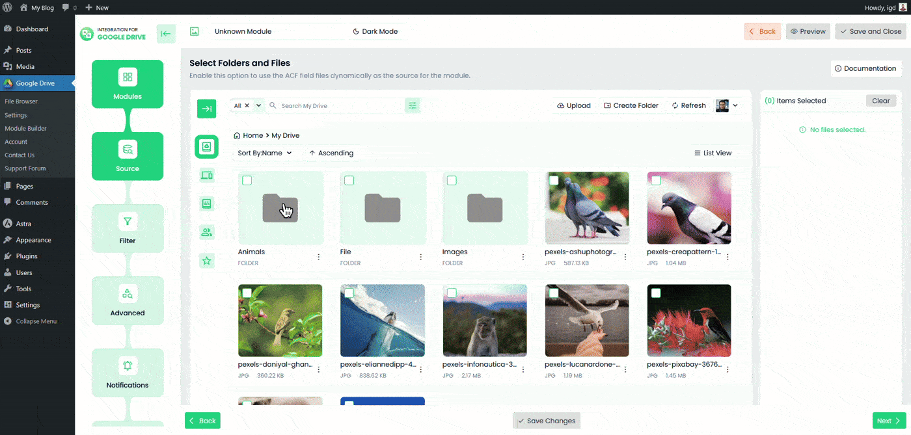Open Animals folder options menu
911x435 pixels.
click(x=318, y=257)
